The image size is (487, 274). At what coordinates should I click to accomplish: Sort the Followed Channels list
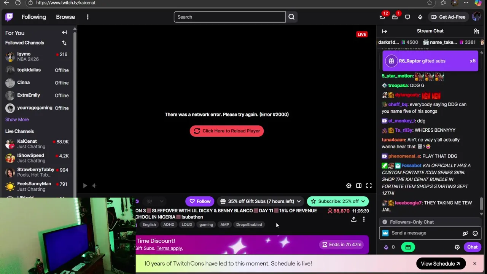pyautogui.click(x=64, y=43)
